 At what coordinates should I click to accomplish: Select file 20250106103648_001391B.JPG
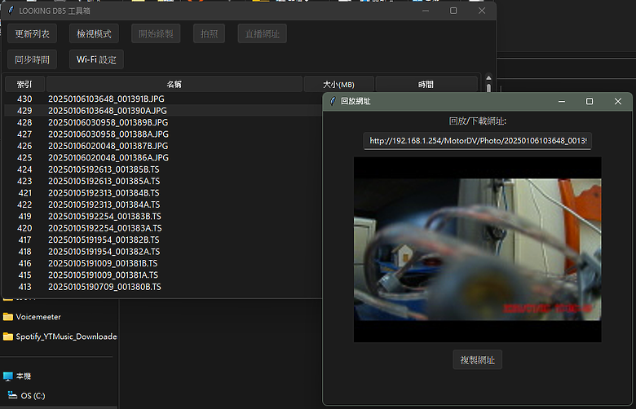coord(106,99)
